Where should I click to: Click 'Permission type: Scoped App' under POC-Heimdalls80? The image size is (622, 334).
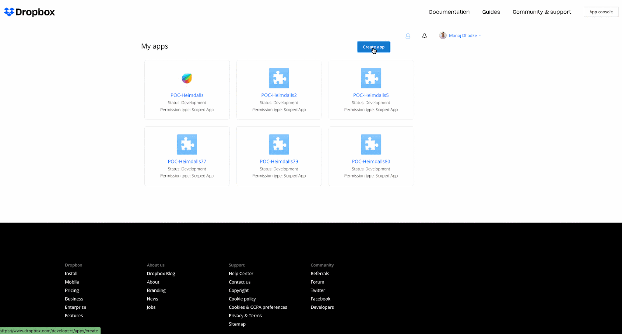coord(371,176)
